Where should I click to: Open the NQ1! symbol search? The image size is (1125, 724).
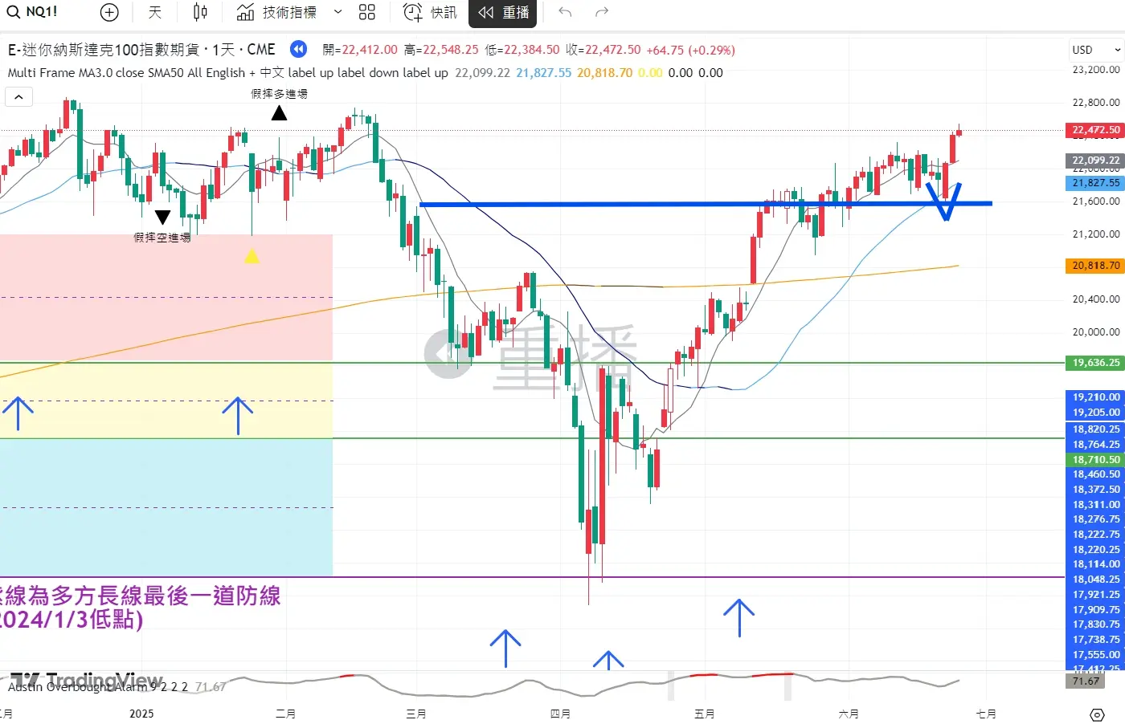(33, 12)
